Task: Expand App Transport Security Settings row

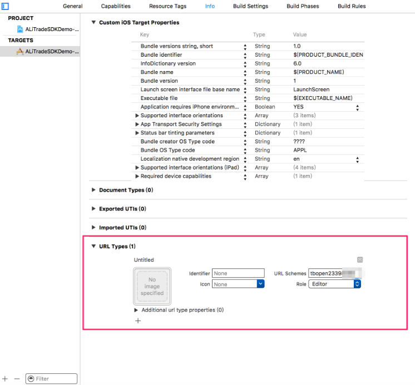Action: coord(137,124)
